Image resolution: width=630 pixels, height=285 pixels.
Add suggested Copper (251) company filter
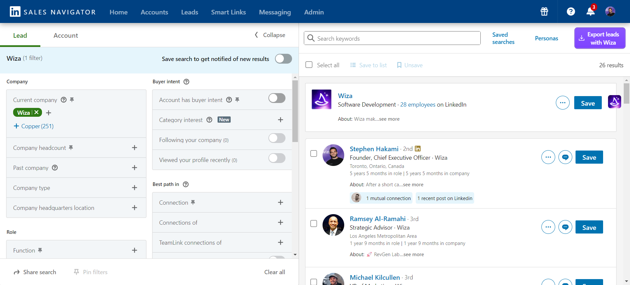(33, 126)
